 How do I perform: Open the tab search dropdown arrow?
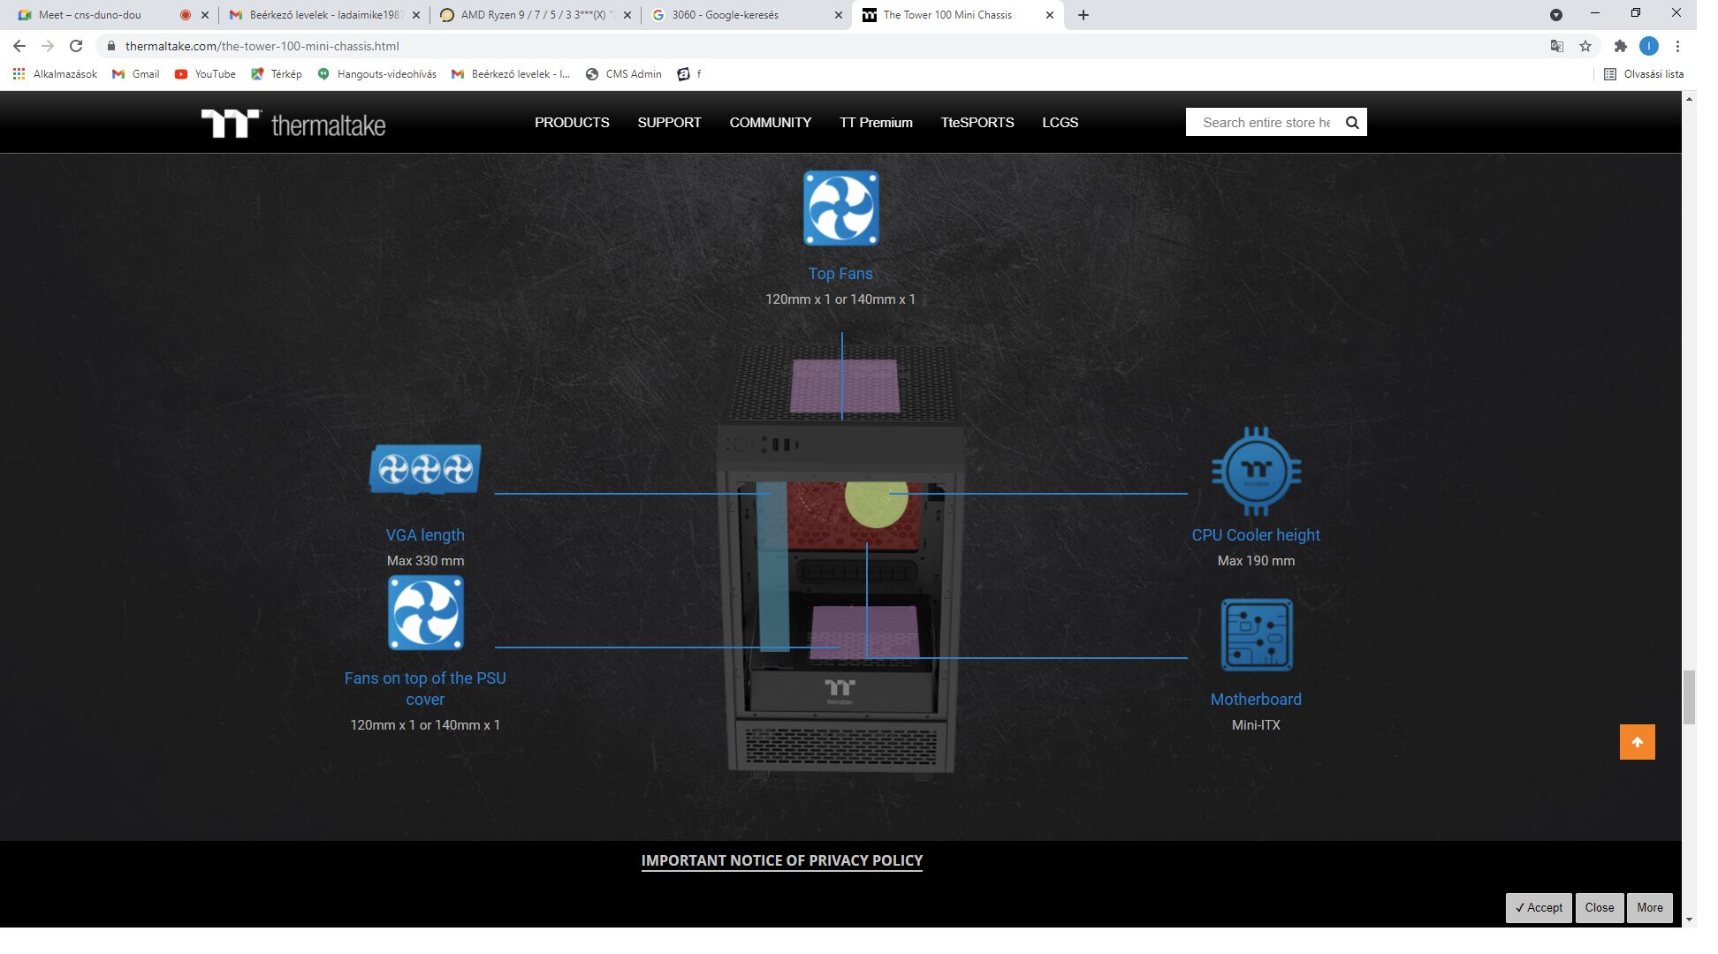[x=1555, y=15]
